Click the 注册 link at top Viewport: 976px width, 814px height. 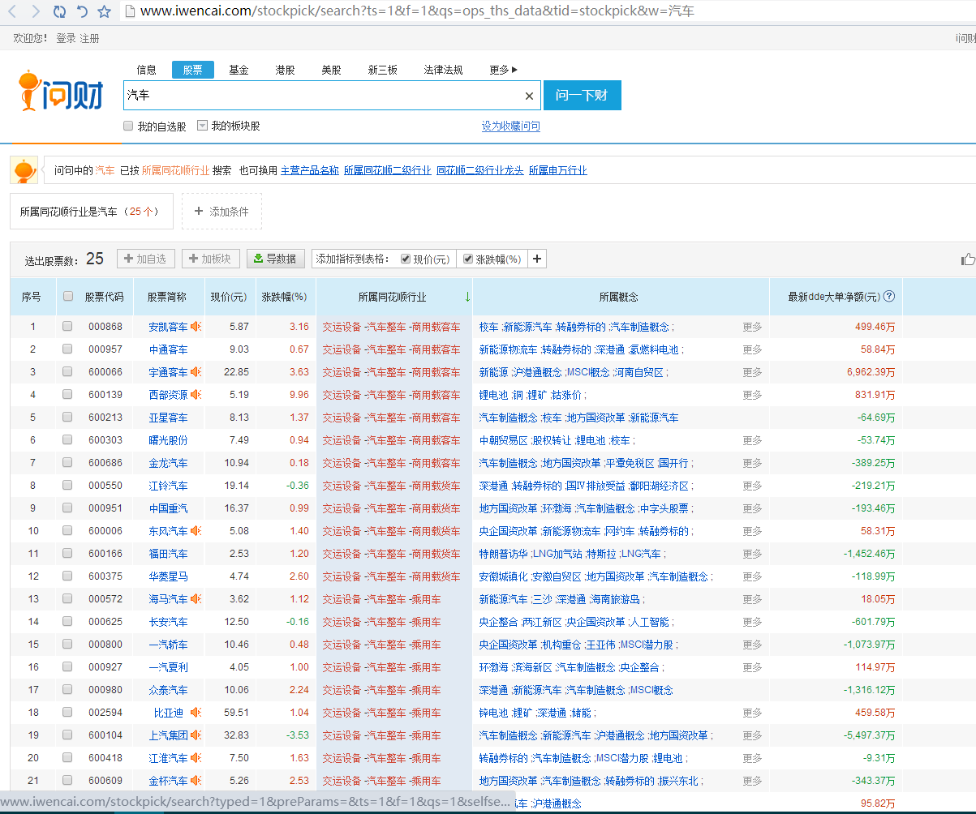89,38
